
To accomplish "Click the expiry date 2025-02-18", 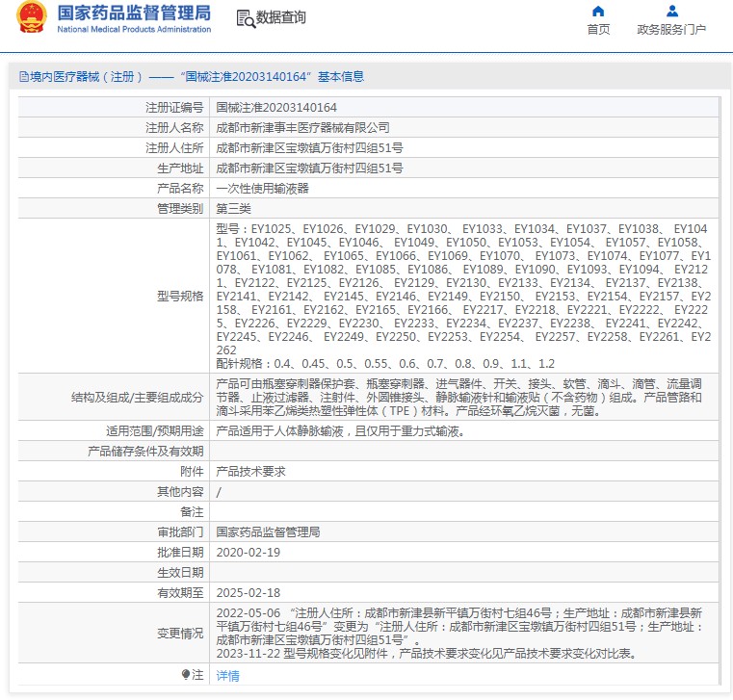I will (x=249, y=592).
